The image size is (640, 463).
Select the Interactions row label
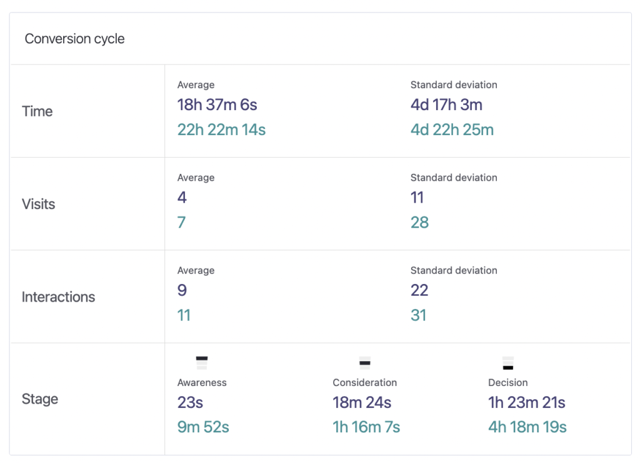(x=58, y=297)
